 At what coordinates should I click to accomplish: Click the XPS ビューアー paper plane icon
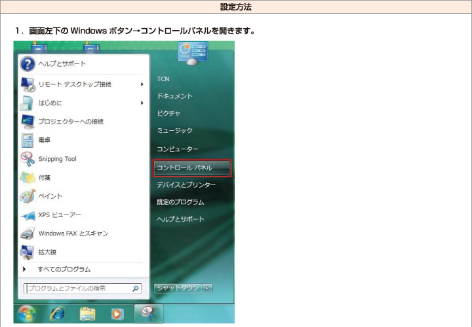point(28,215)
